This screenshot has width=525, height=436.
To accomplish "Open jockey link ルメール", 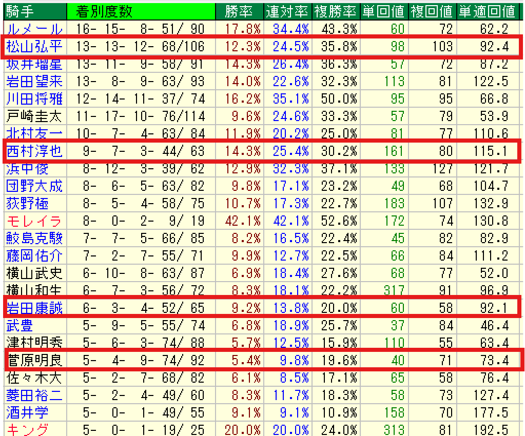I will [x=34, y=29].
